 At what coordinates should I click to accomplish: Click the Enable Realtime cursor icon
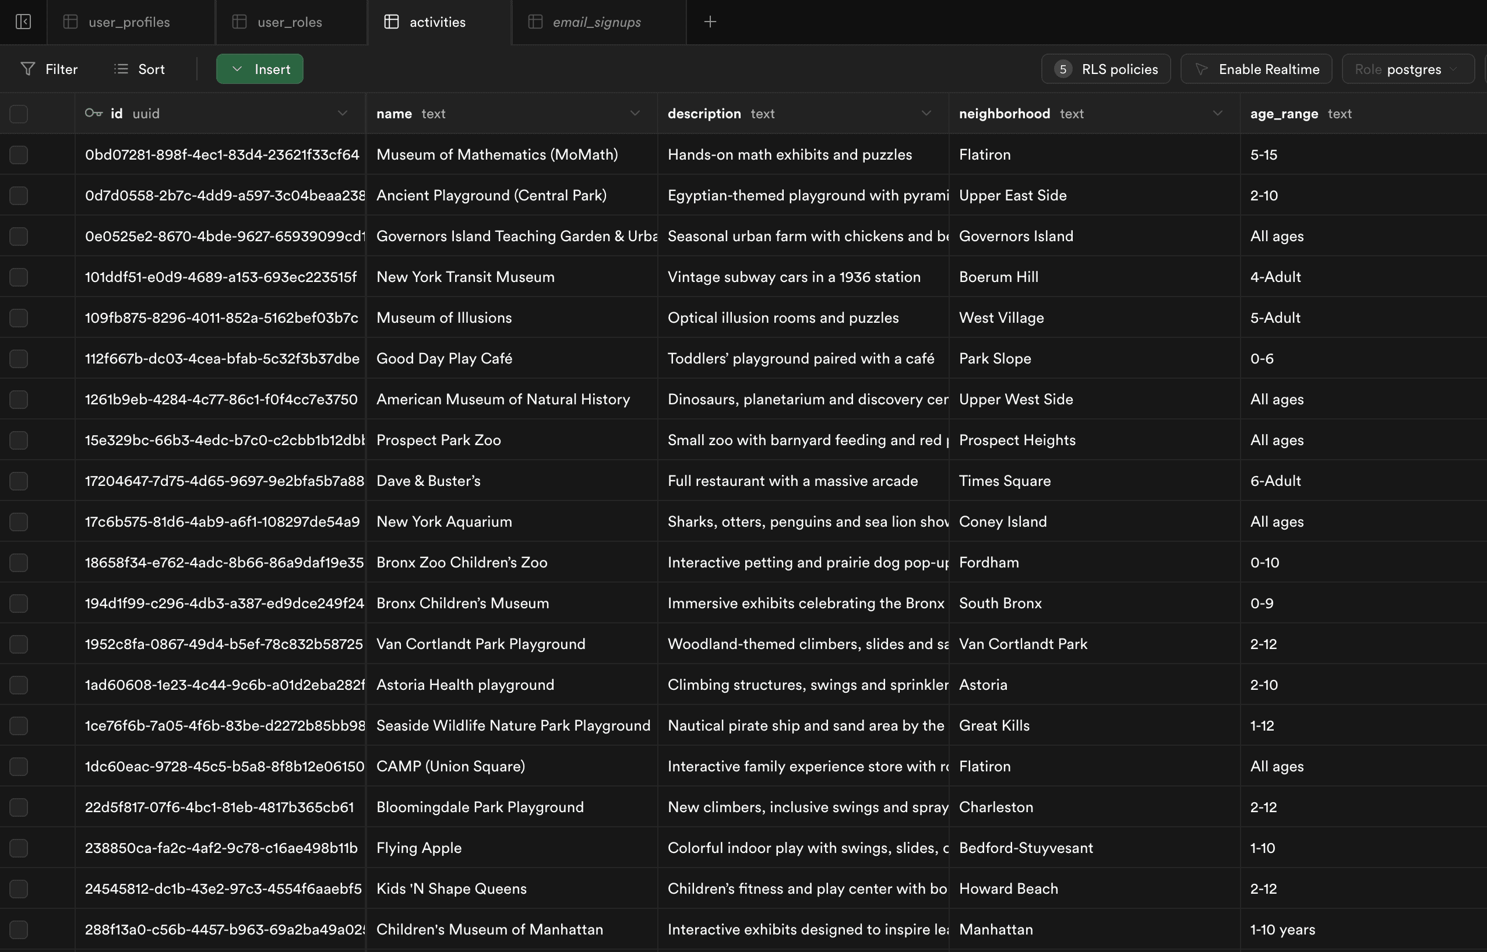click(x=1201, y=69)
